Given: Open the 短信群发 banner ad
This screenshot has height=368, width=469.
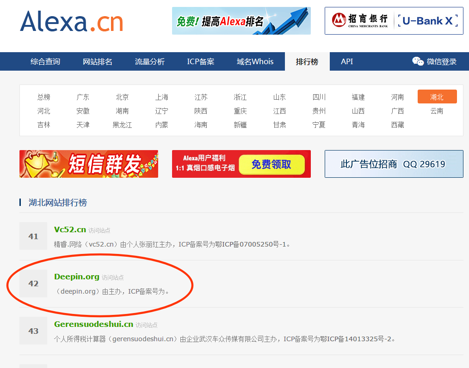Looking at the screenshot, I should [x=89, y=164].
